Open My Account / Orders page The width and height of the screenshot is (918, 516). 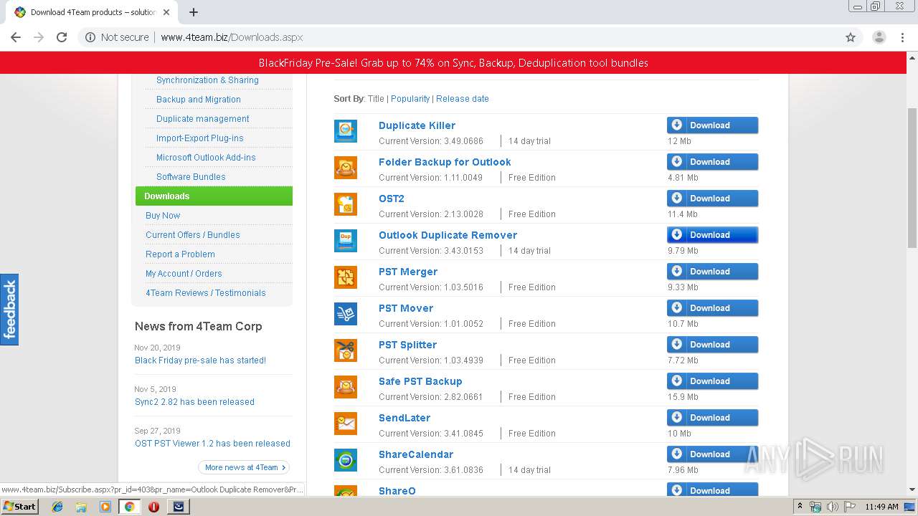click(x=184, y=274)
